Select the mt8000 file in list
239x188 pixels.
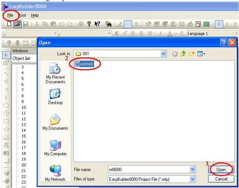(x=84, y=64)
